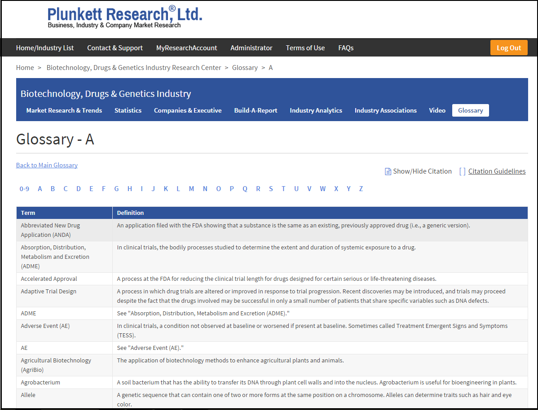Select Industry Analytics tab

pyautogui.click(x=316, y=110)
